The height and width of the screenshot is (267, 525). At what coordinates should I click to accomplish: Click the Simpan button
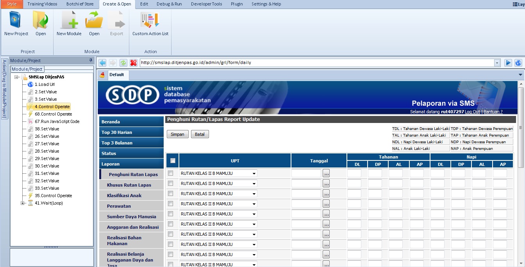tap(178, 134)
